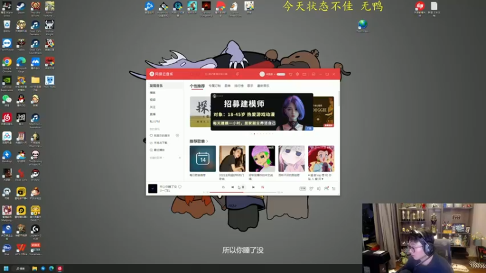Open Google Chrome desktop shortcut
This screenshot has height=273, width=486.
[x=7, y=65]
